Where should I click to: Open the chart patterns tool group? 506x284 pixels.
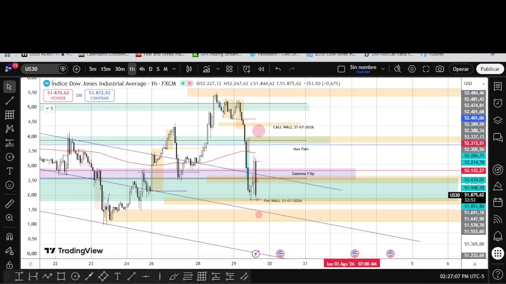click(9, 129)
